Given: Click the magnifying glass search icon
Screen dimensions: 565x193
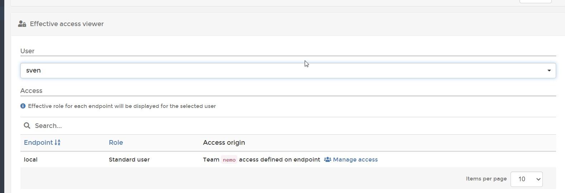Looking at the screenshot, I should click(x=27, y=125).
